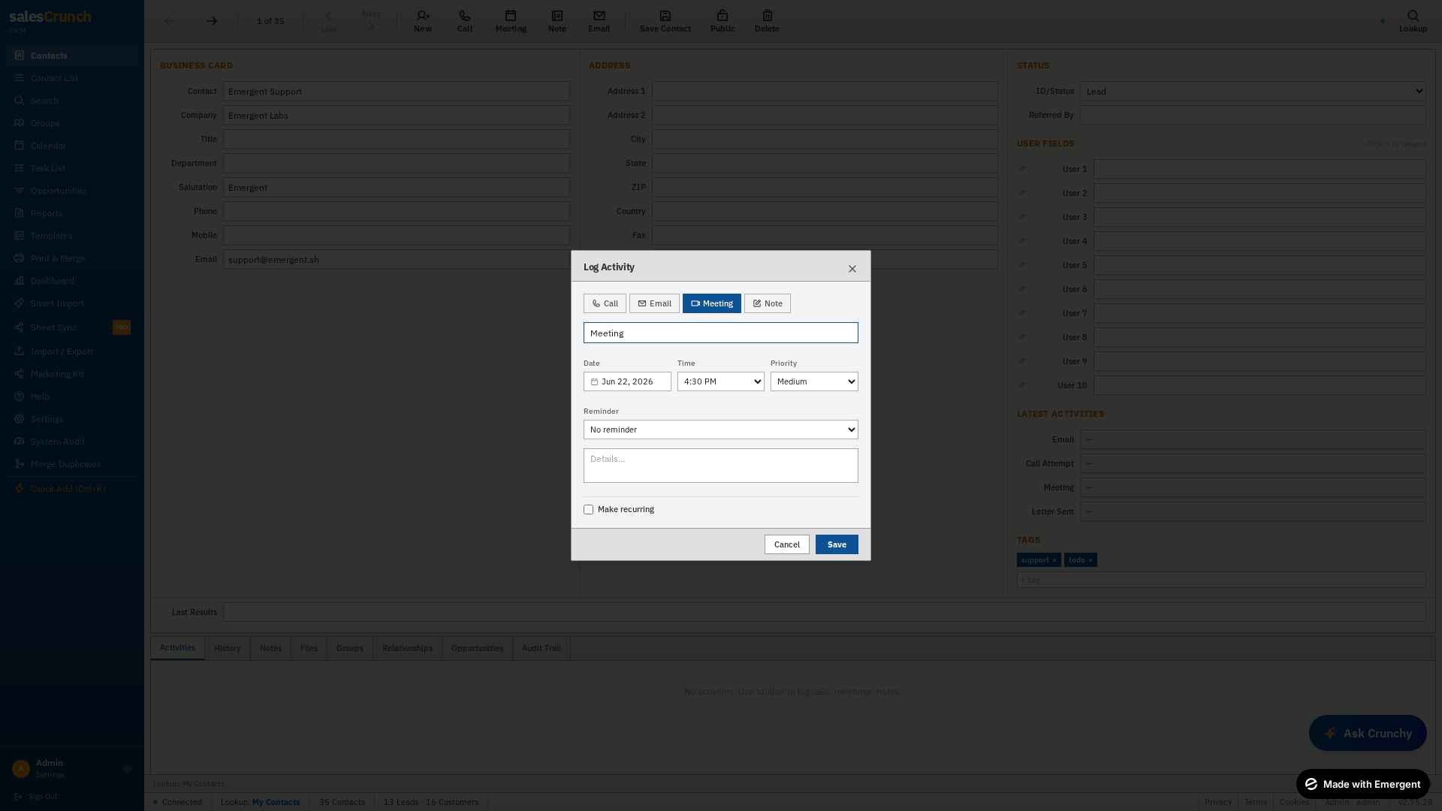Open the New contact toolbar icon

(423, 21)
